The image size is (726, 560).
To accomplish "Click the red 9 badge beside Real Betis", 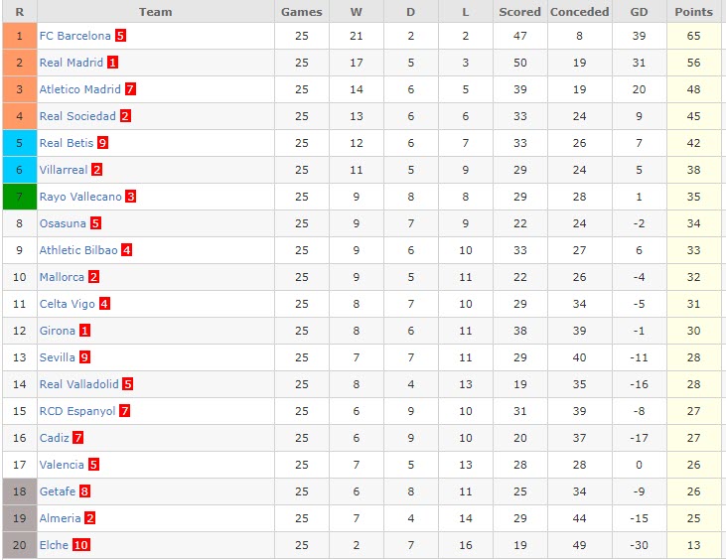I will click(x=102, y=143).
